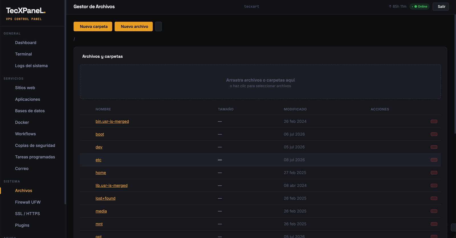This screenshot has height=238, width=456.
Task: Click the date 26 feb 2024
Action: tap(295, 121)
